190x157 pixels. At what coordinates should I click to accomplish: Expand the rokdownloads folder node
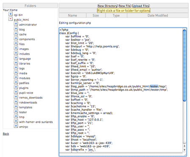[x=16, y=102]
